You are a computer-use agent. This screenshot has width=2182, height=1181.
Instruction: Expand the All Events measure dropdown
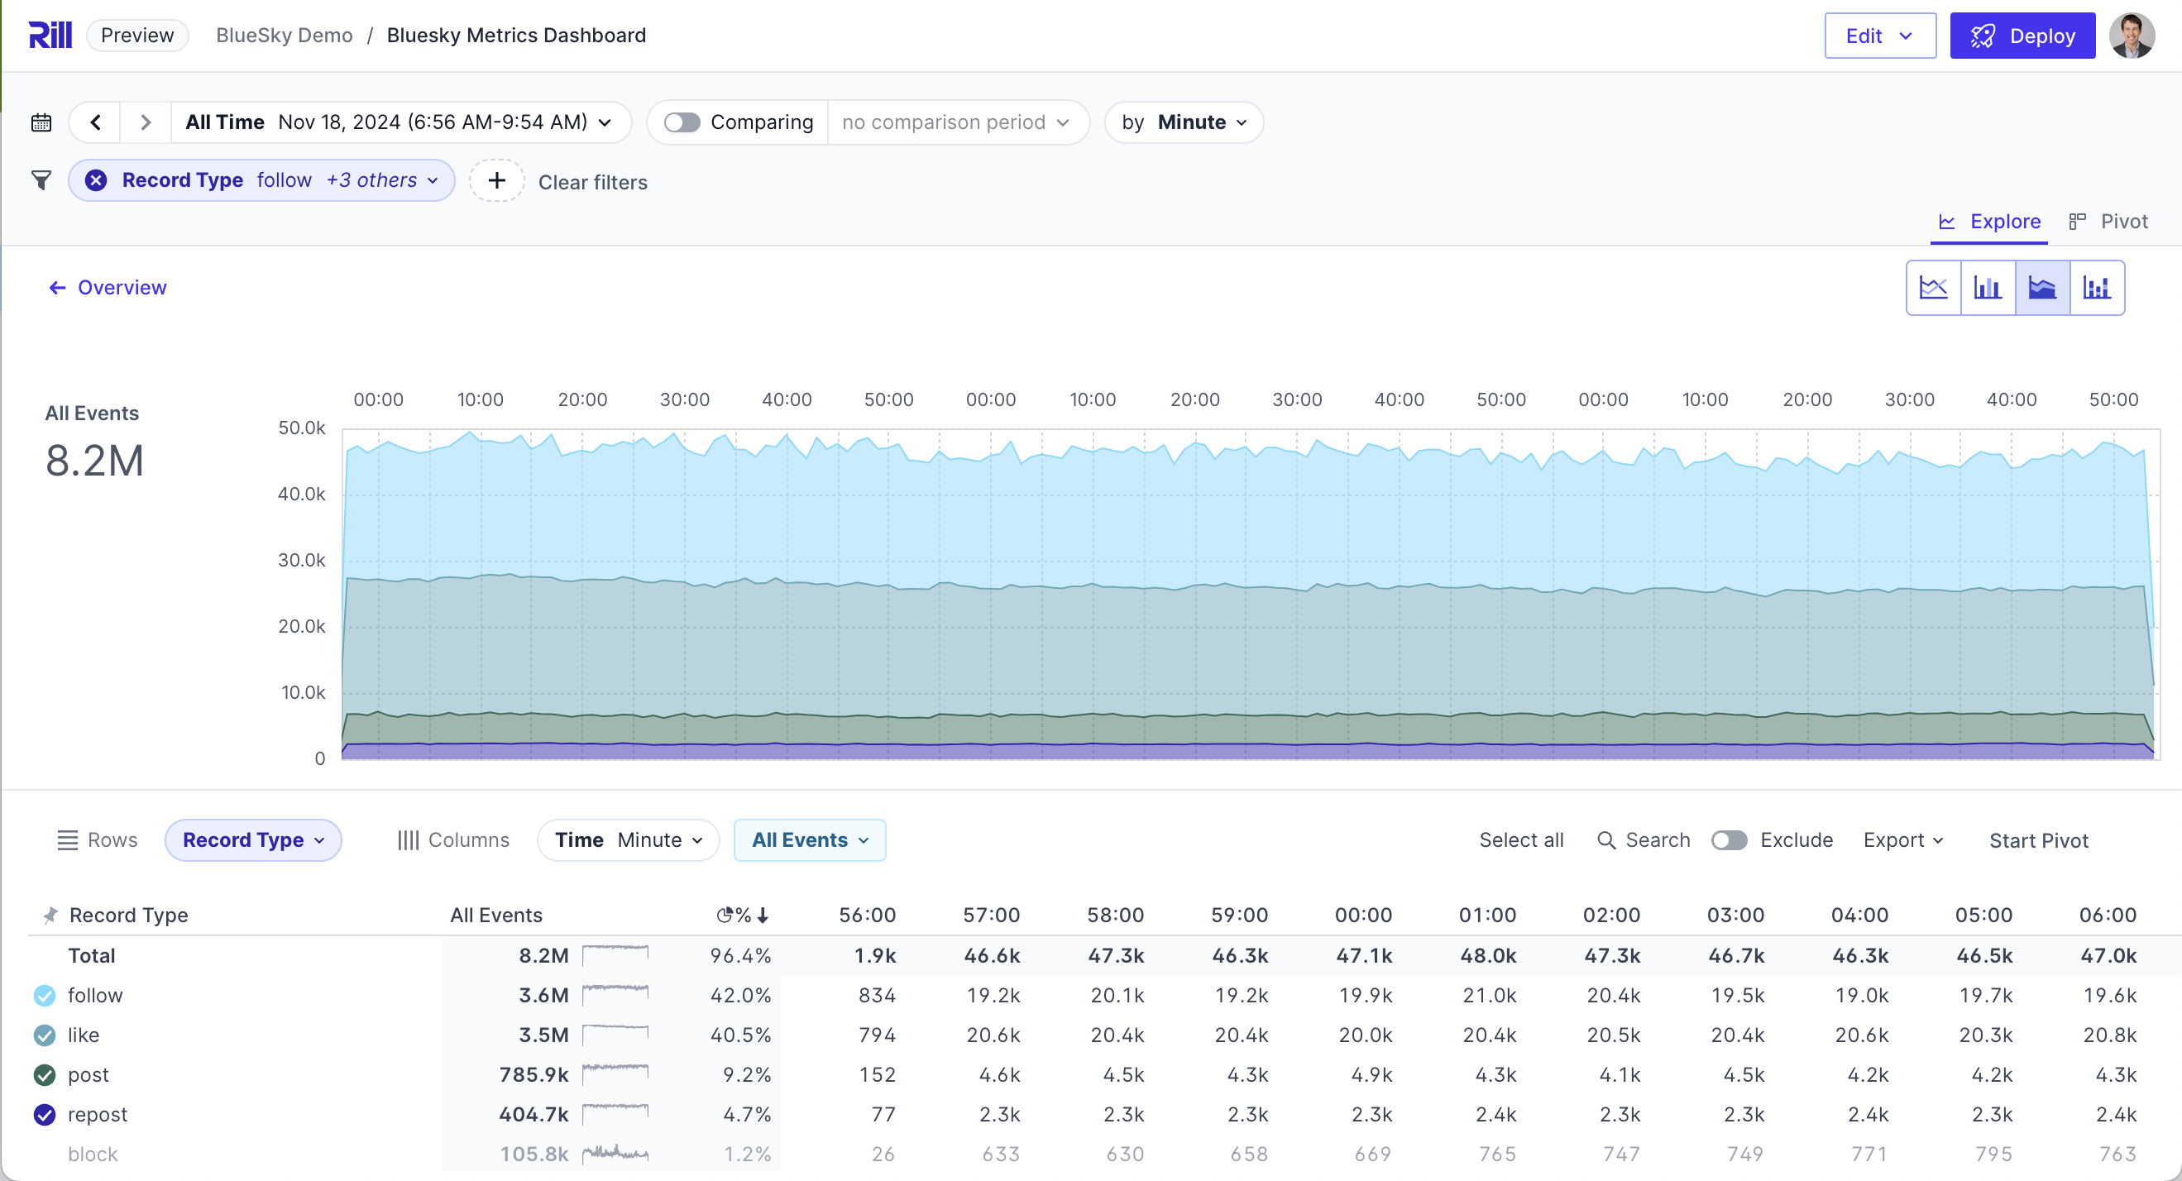809,839
